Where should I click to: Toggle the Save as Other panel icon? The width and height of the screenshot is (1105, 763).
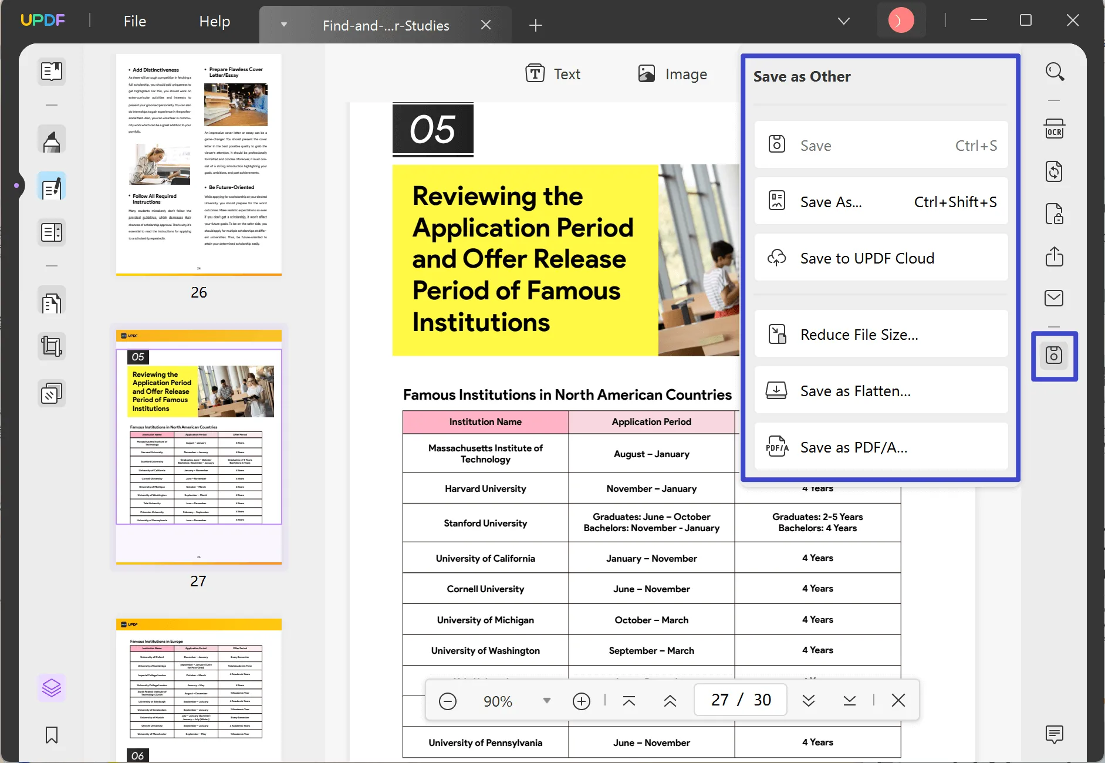pos(1054,356)
